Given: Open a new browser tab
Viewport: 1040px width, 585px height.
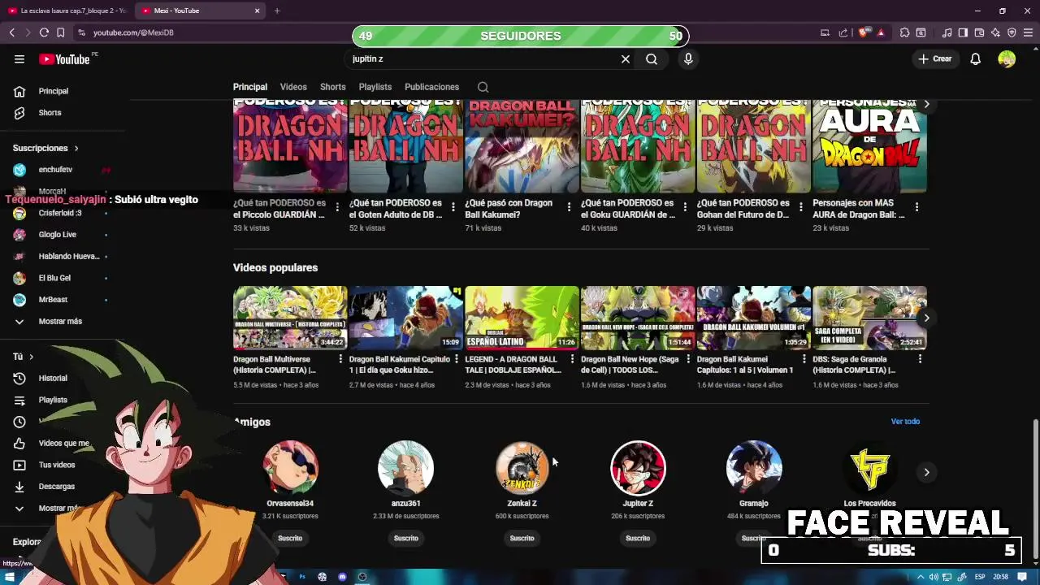Looking at the screenshot, I should 277,11.
